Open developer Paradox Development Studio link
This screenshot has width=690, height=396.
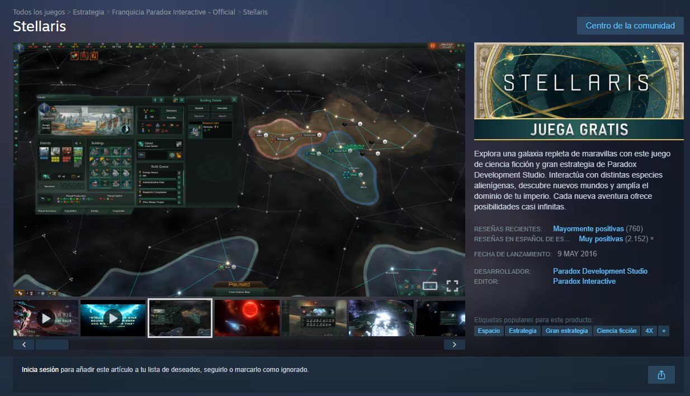(x=600, y=271)
